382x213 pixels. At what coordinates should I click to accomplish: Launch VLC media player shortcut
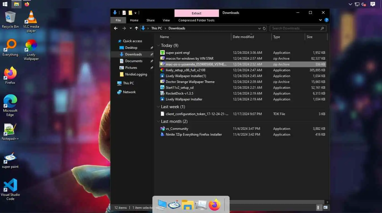click(x=31, y=21)
